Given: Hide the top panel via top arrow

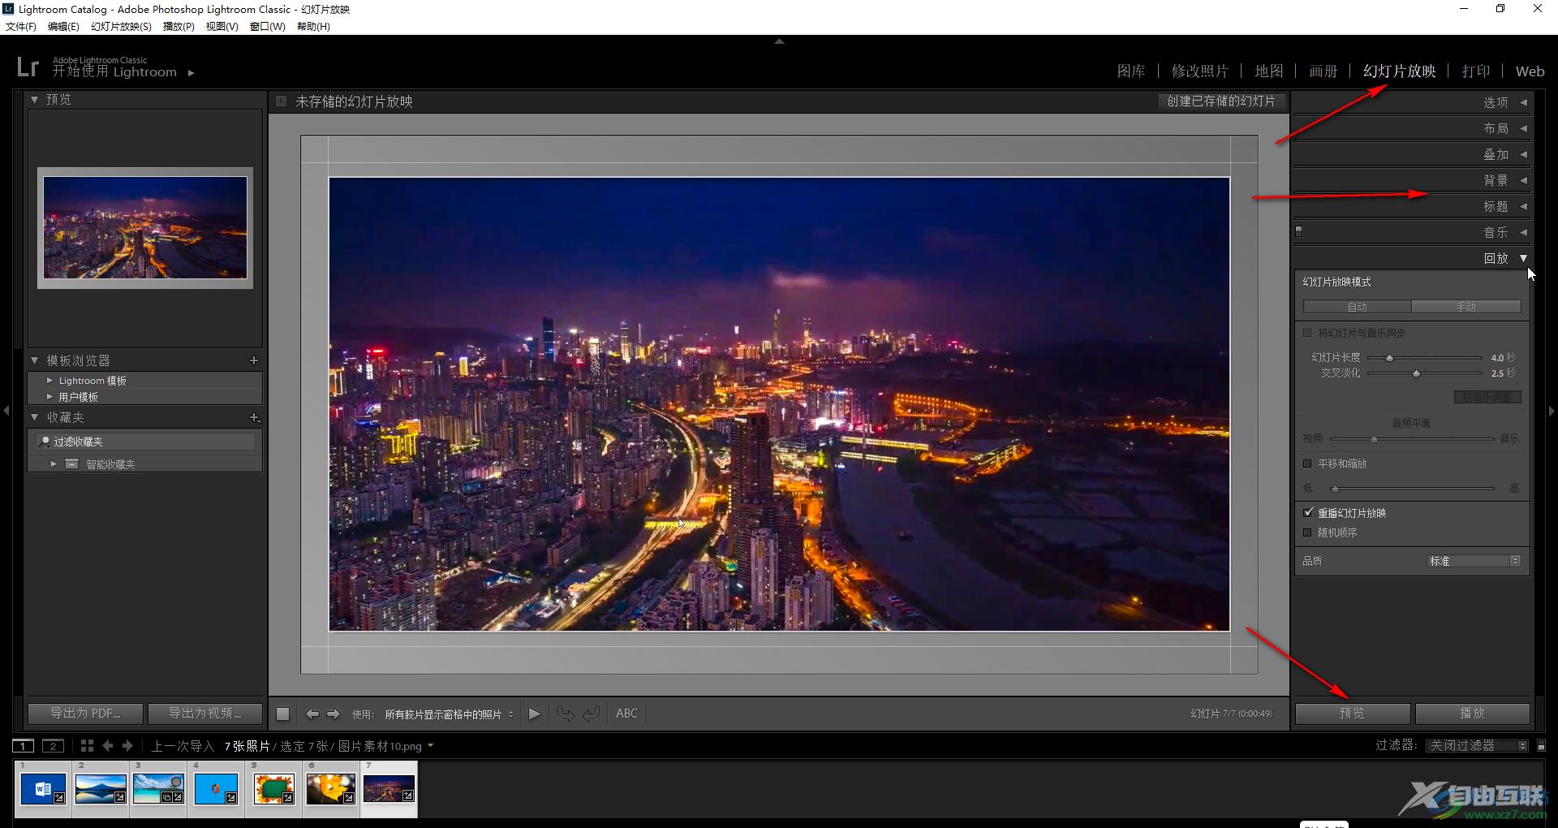Looking at the screenshot, I should coord(779,41).
